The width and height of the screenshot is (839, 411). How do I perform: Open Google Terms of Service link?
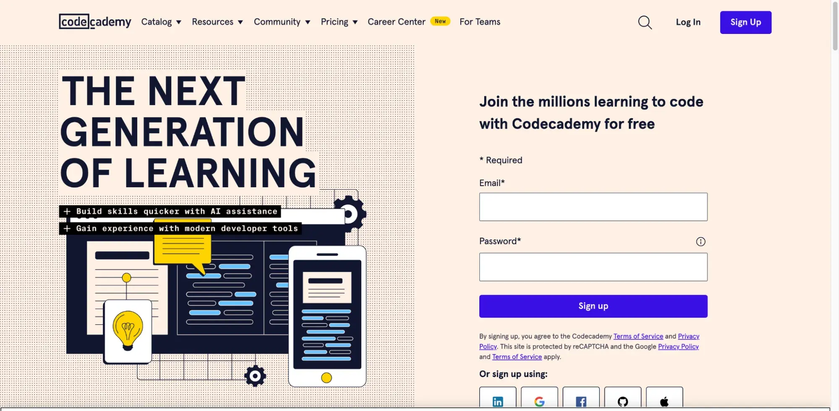pyautogui.click(x=517, y=357)
